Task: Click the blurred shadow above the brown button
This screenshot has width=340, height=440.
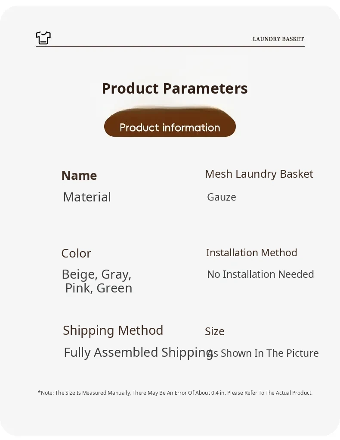Action: (x=170, y=108)
